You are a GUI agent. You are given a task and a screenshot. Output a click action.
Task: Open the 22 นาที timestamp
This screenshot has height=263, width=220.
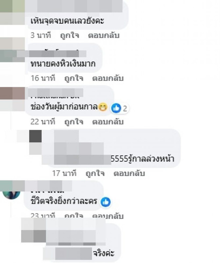pyautogui.click(x=43, y=122)
